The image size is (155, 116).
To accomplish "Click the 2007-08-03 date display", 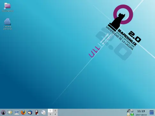I will click(x=141, y=115).
